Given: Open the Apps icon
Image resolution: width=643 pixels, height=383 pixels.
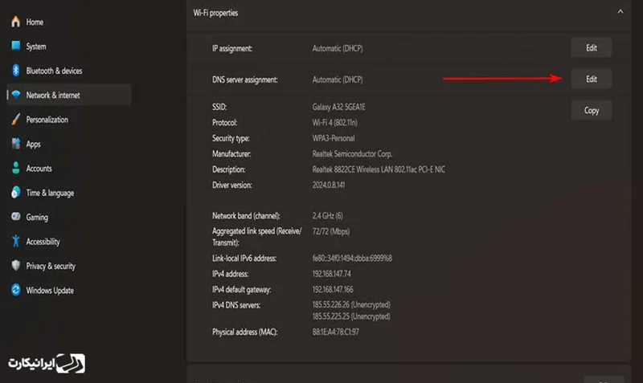Looking at the screenshot, I should tap(15, 145).
